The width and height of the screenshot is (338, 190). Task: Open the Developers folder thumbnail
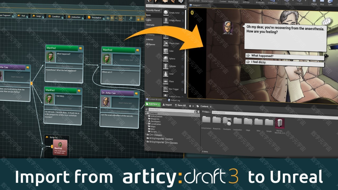227,121
